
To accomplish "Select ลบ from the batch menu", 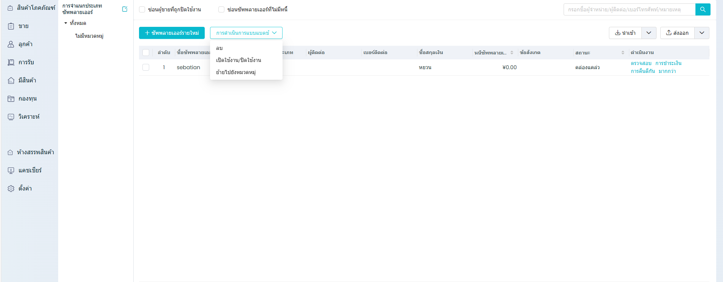I will 219,48.
